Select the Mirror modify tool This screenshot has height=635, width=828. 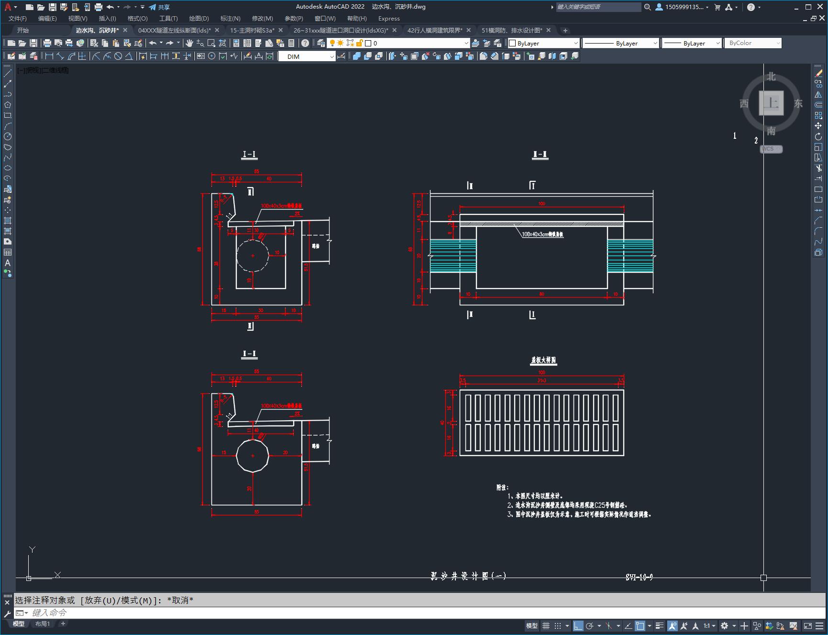tap(818, 94)
